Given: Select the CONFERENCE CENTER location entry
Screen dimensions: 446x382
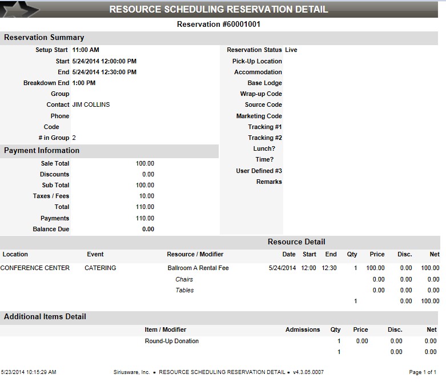Looking at the screenshot, I should coord(35,268).
